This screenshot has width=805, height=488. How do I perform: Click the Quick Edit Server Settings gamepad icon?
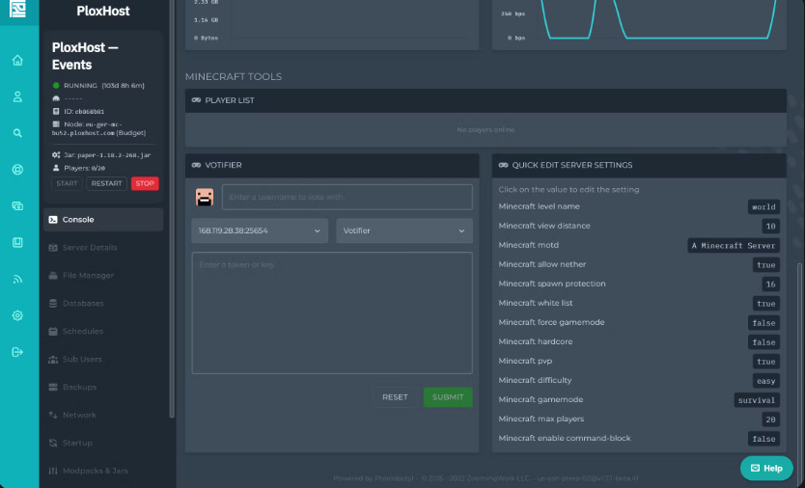[503, 165]
